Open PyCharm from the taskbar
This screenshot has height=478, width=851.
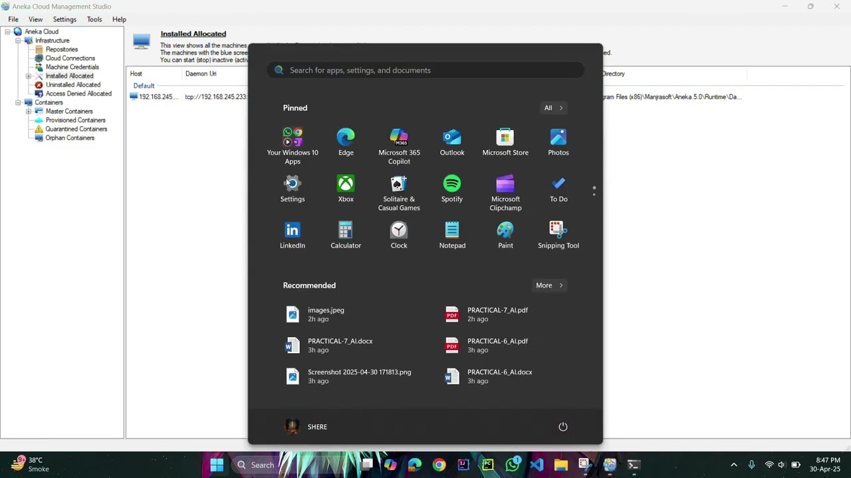point(488,465)
